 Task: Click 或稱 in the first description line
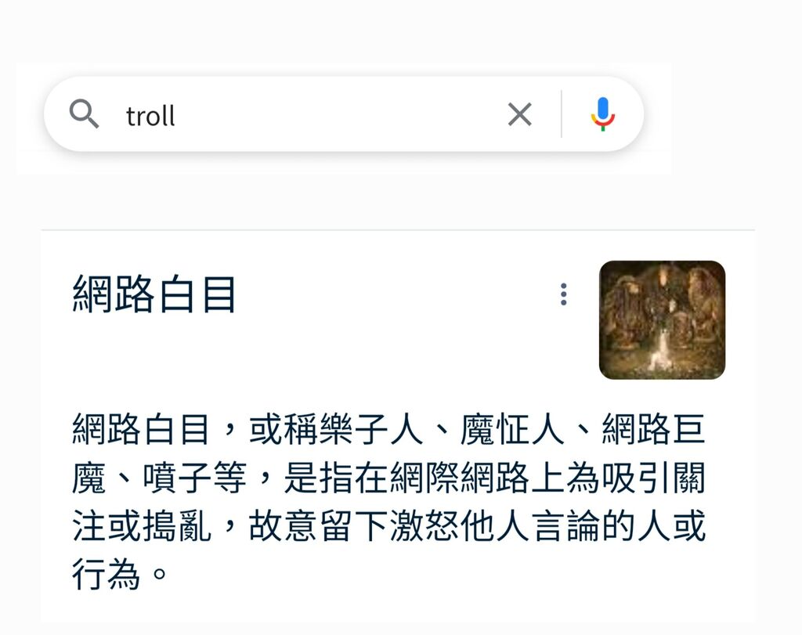(x=283, y=428)
